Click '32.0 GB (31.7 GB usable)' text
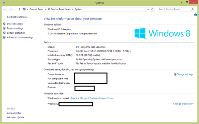Image resolution: width=199 pixels, height=124 pixels. [x=88, y=55]
